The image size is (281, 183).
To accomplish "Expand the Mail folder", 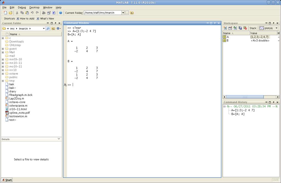I will pos(3,52).
